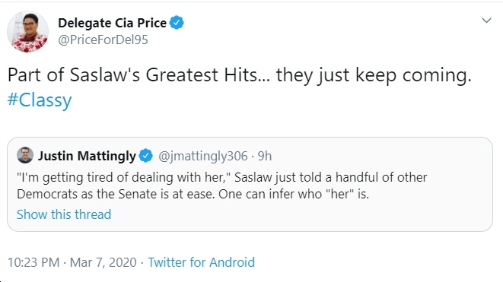Open the #Classy hashtag
The image size is (503, 282).
point(40,100)
